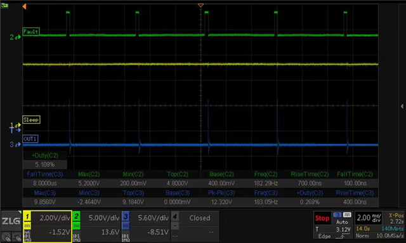The image size is (406, 243).
Task: Open channel 2 5.00V/div scale setting
Action: pos(104,218)
